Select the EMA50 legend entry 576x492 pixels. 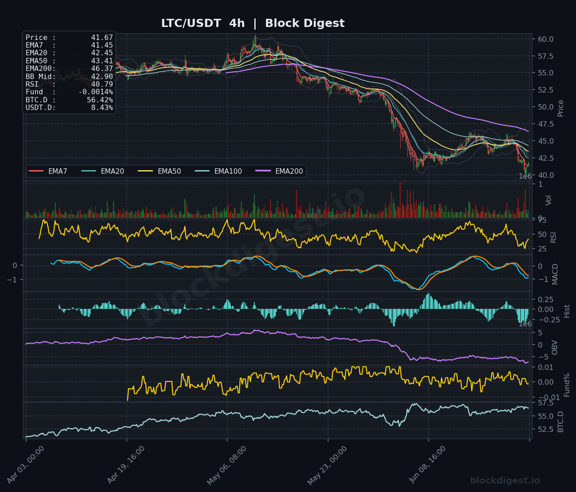point(160,171)
